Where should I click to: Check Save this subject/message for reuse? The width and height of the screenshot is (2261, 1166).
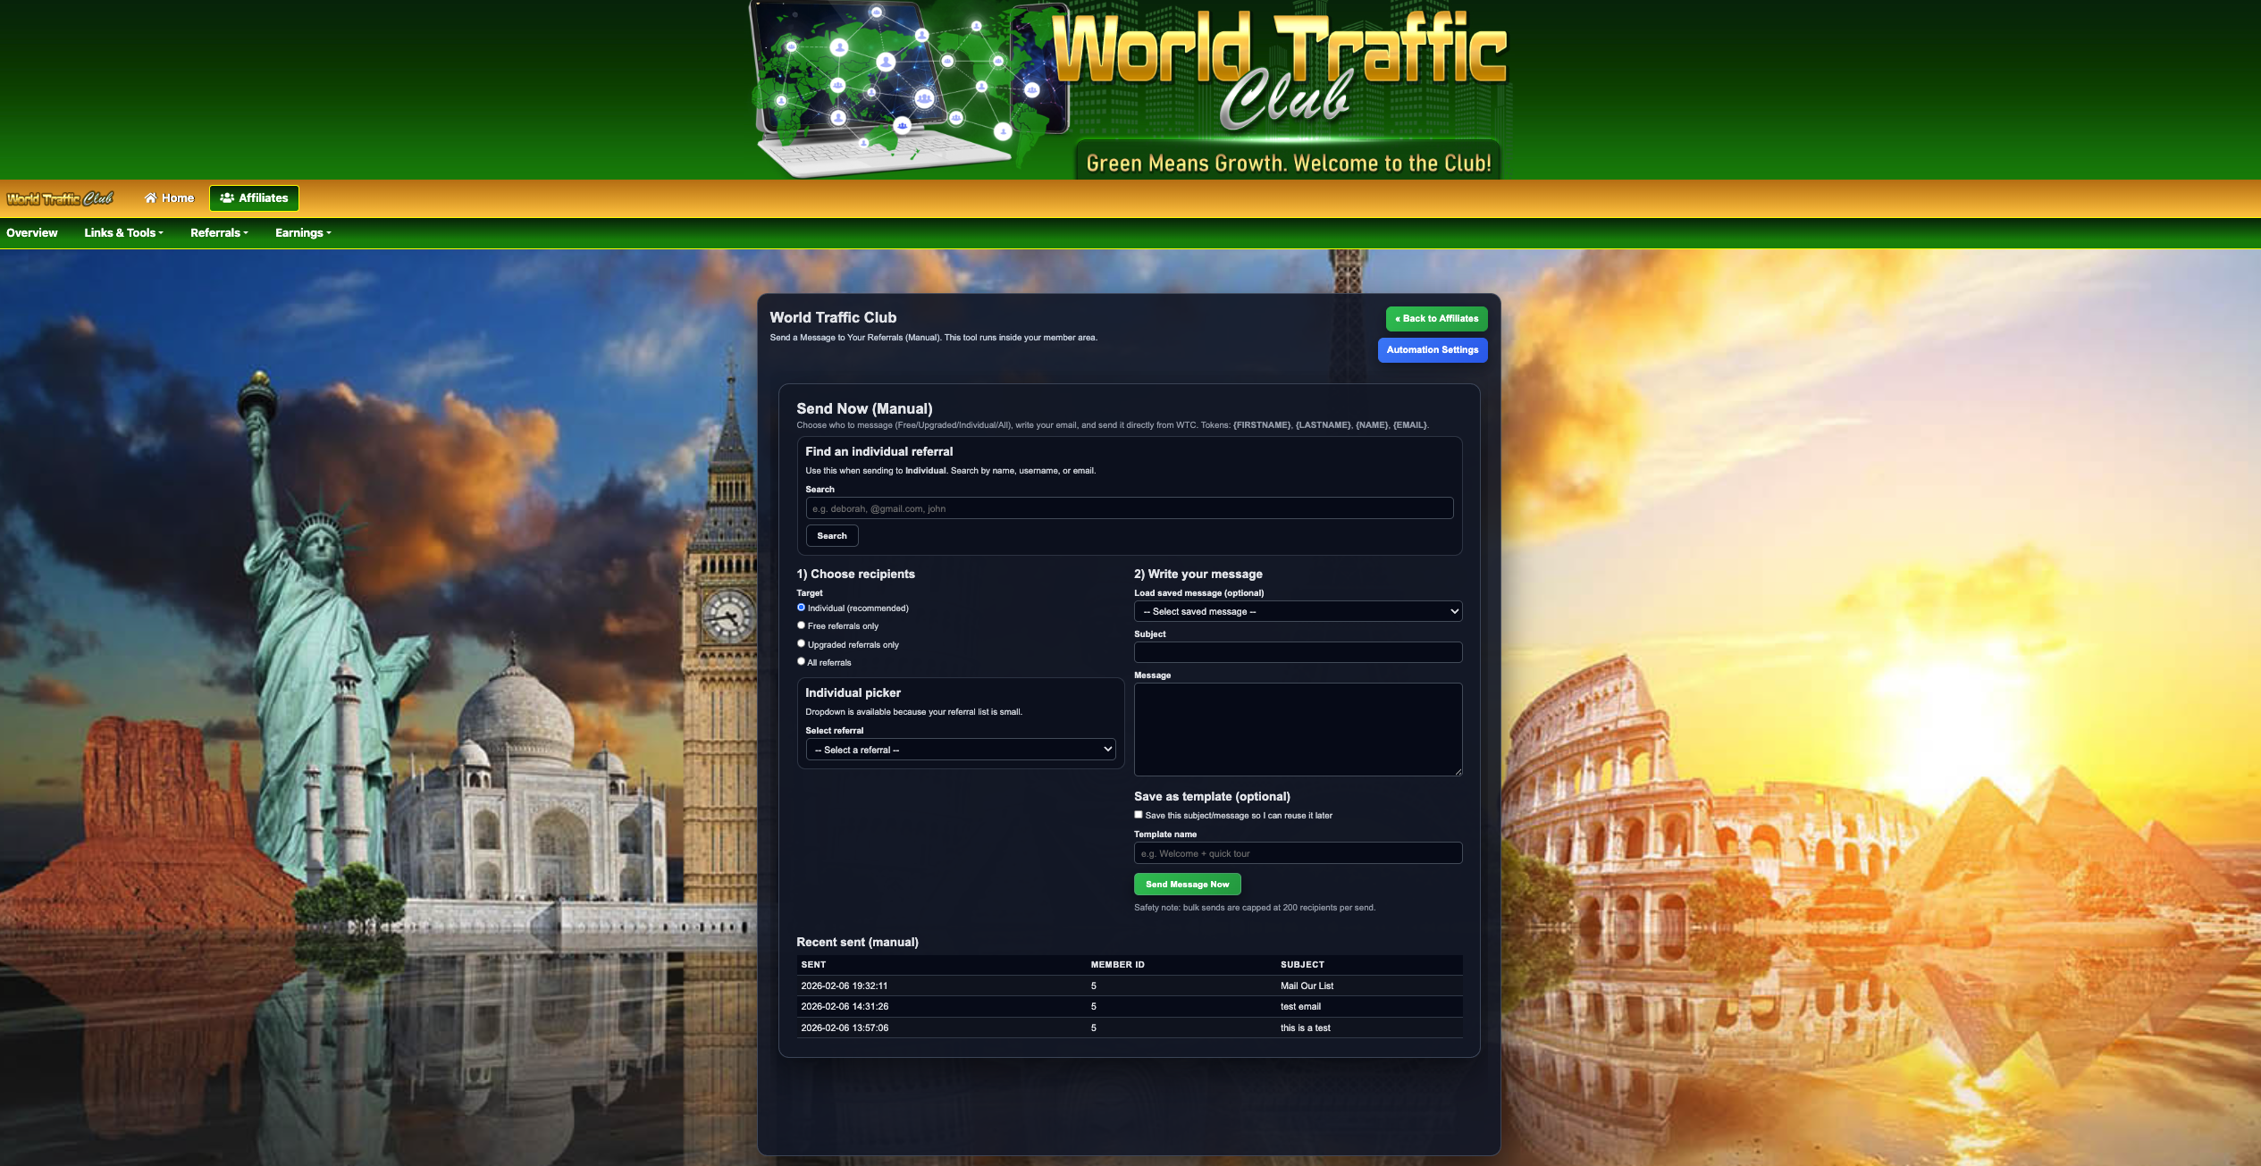click(x=1139, y=815)
